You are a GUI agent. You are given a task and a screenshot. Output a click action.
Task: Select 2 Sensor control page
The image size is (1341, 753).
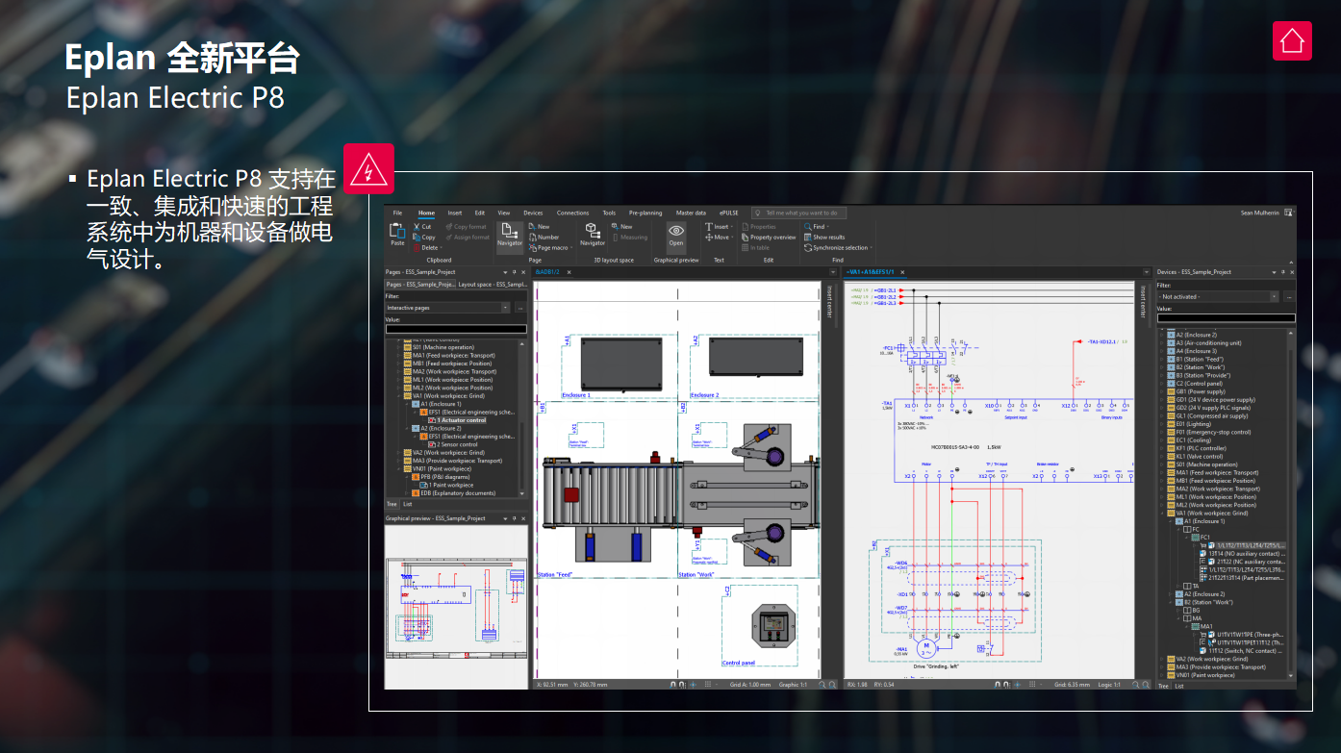[x=458, y=444]
